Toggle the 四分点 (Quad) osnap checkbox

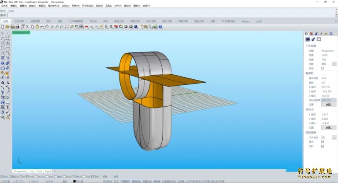73,177
